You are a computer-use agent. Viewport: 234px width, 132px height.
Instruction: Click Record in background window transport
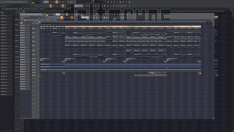[x=42, y=2]
